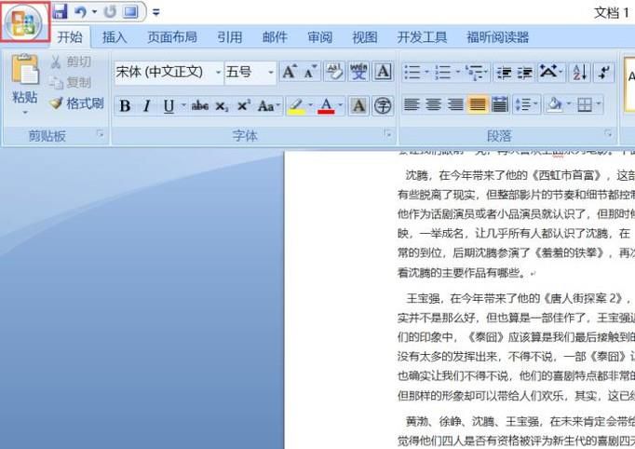This screenshot has width=635, height=449.
Task: Grow font size with large A
Action: tap(290, 72)
